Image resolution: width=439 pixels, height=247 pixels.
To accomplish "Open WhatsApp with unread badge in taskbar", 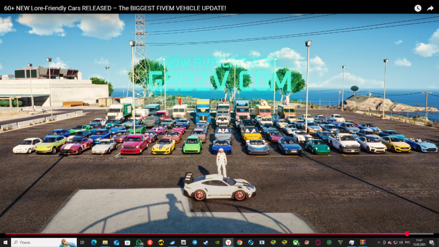I will tap(139, 242).
